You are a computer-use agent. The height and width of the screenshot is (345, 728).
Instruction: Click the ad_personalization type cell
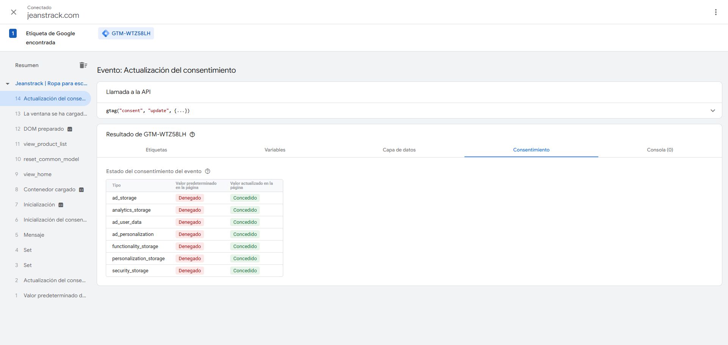click(133, 234)
